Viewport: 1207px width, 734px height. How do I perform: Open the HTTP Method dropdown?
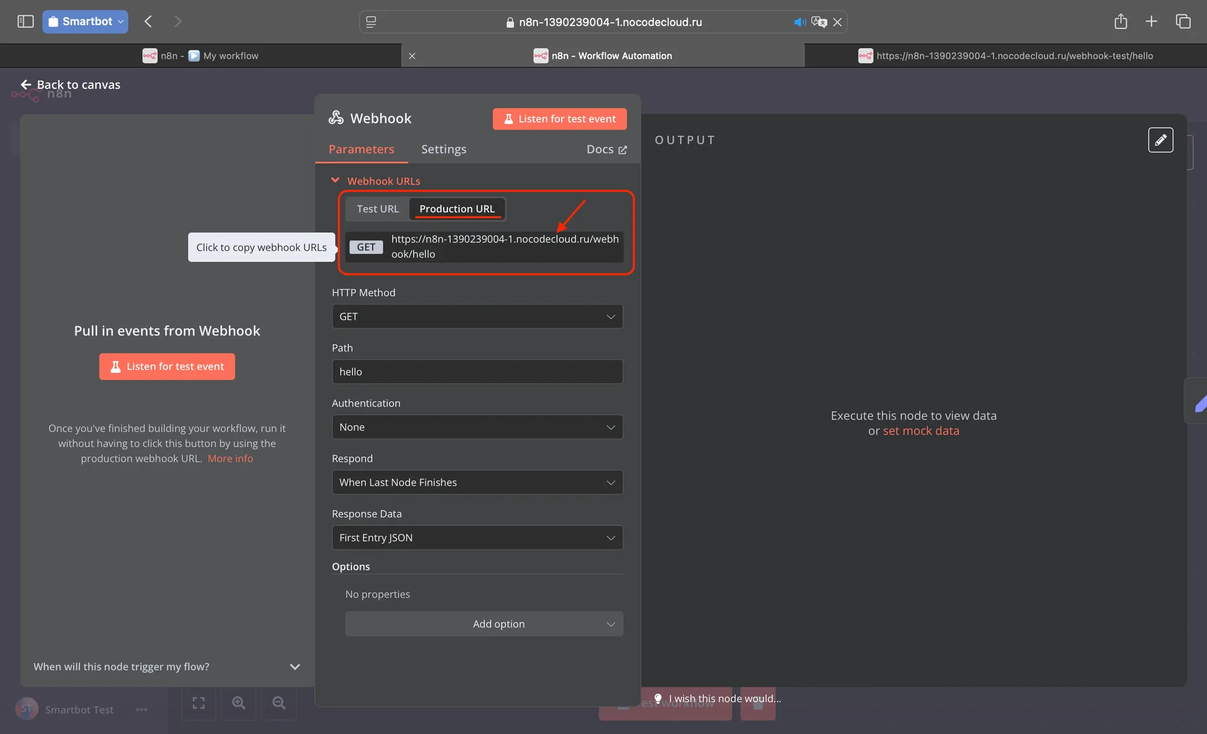pyautogui.click(x=477, y=316)
